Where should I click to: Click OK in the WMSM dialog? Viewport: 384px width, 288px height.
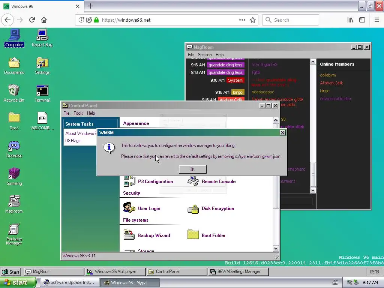[x=192, y=169]
